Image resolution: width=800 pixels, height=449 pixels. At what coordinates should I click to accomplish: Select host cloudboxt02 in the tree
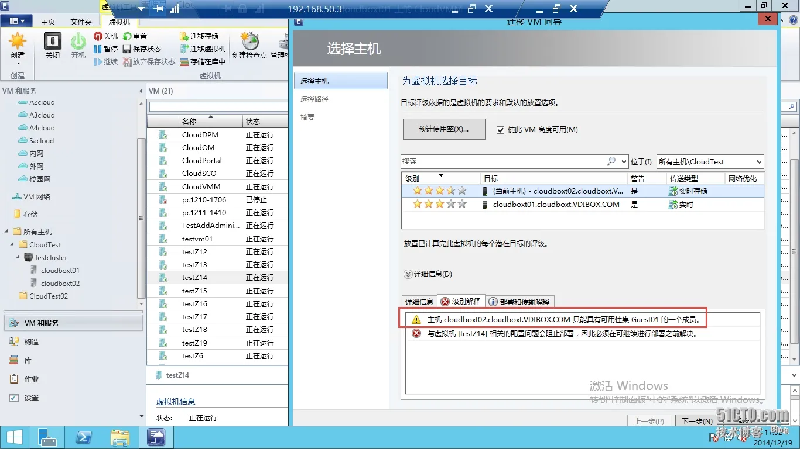tap(60, 284)
